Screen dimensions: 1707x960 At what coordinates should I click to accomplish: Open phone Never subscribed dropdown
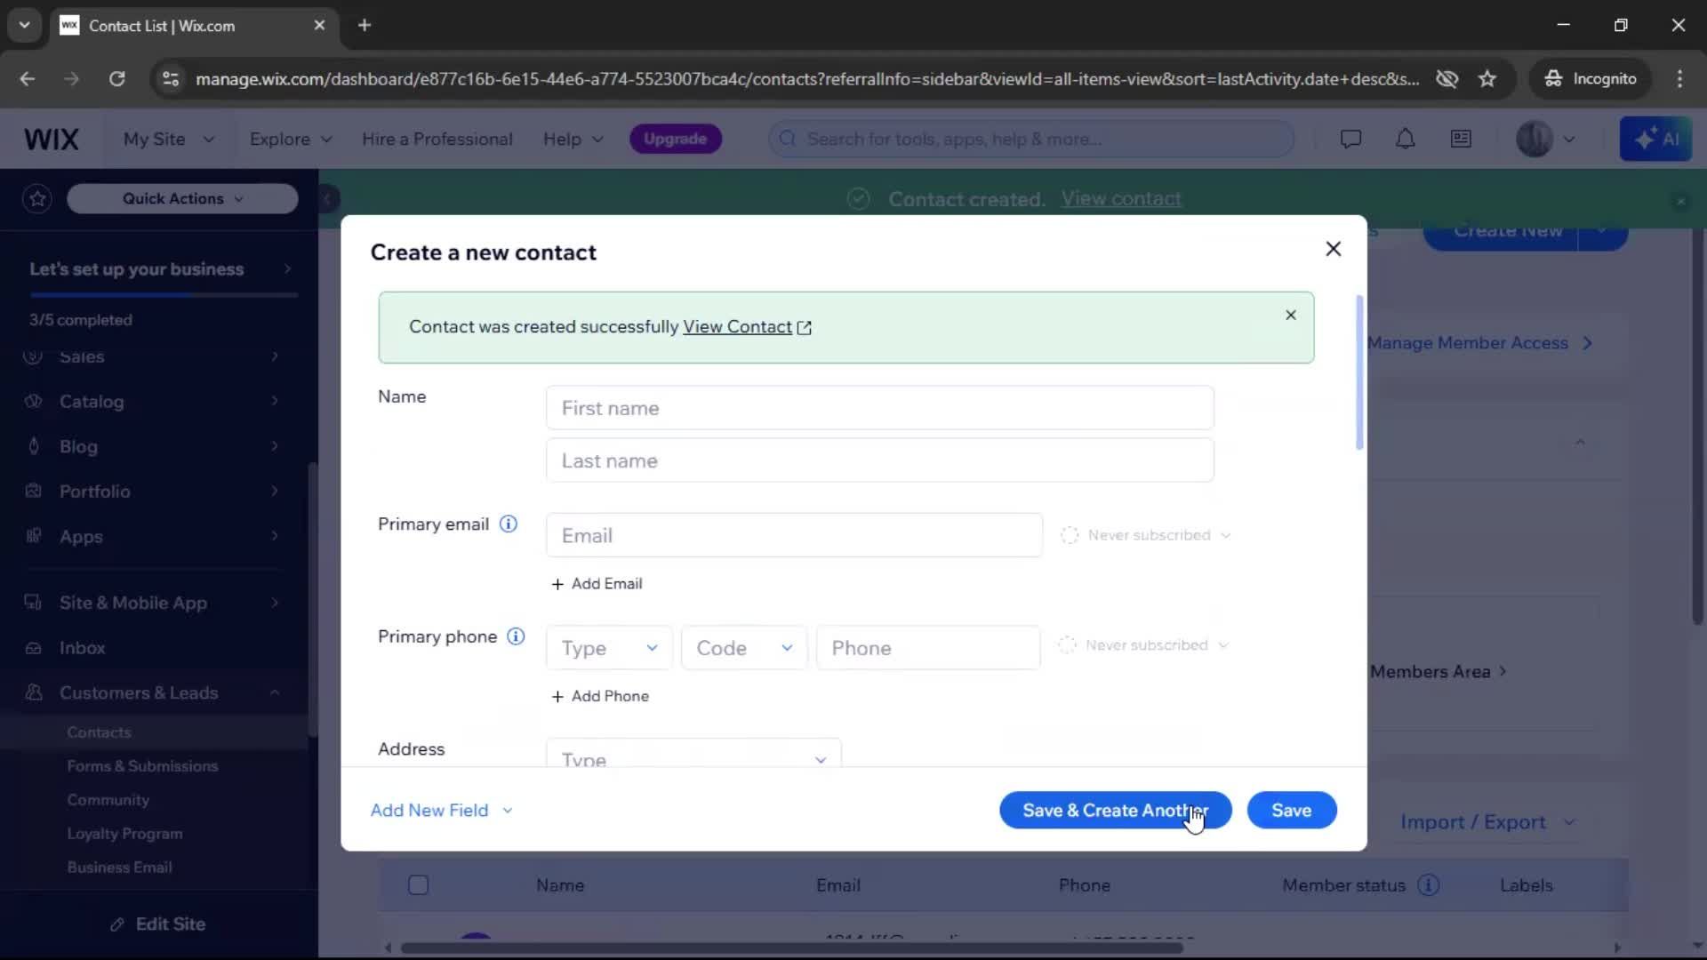pos(1143,645)
